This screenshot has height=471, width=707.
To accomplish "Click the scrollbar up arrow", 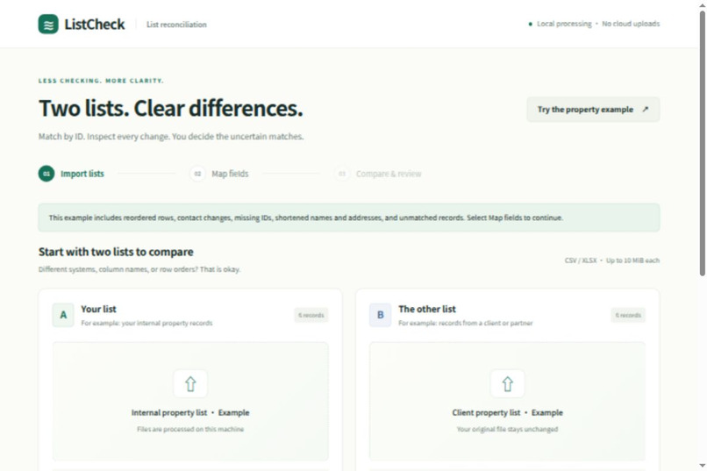I will pyautogui.click(x=702, y=4).
